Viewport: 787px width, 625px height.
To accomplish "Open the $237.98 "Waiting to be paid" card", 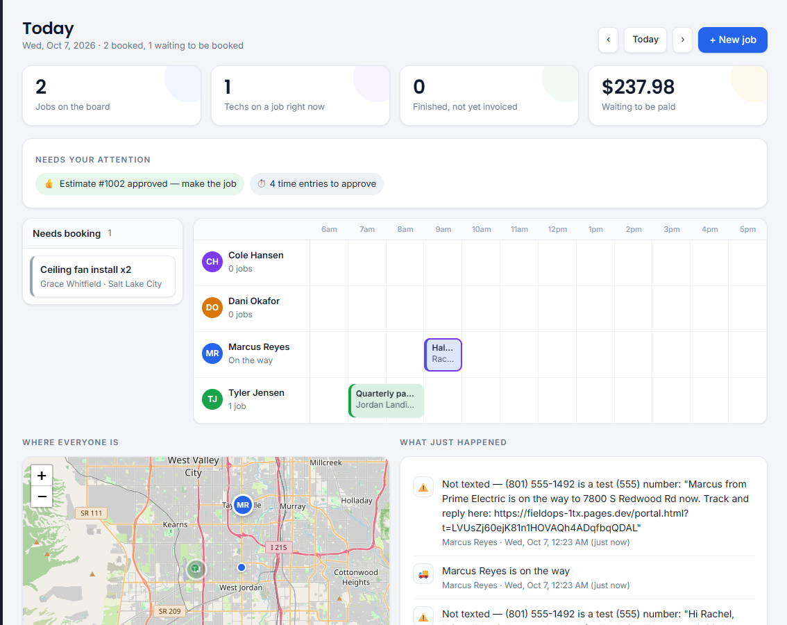I will pos(678,95).
